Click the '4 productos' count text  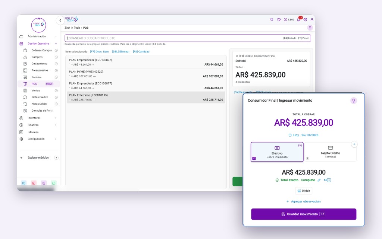point(242,82)
